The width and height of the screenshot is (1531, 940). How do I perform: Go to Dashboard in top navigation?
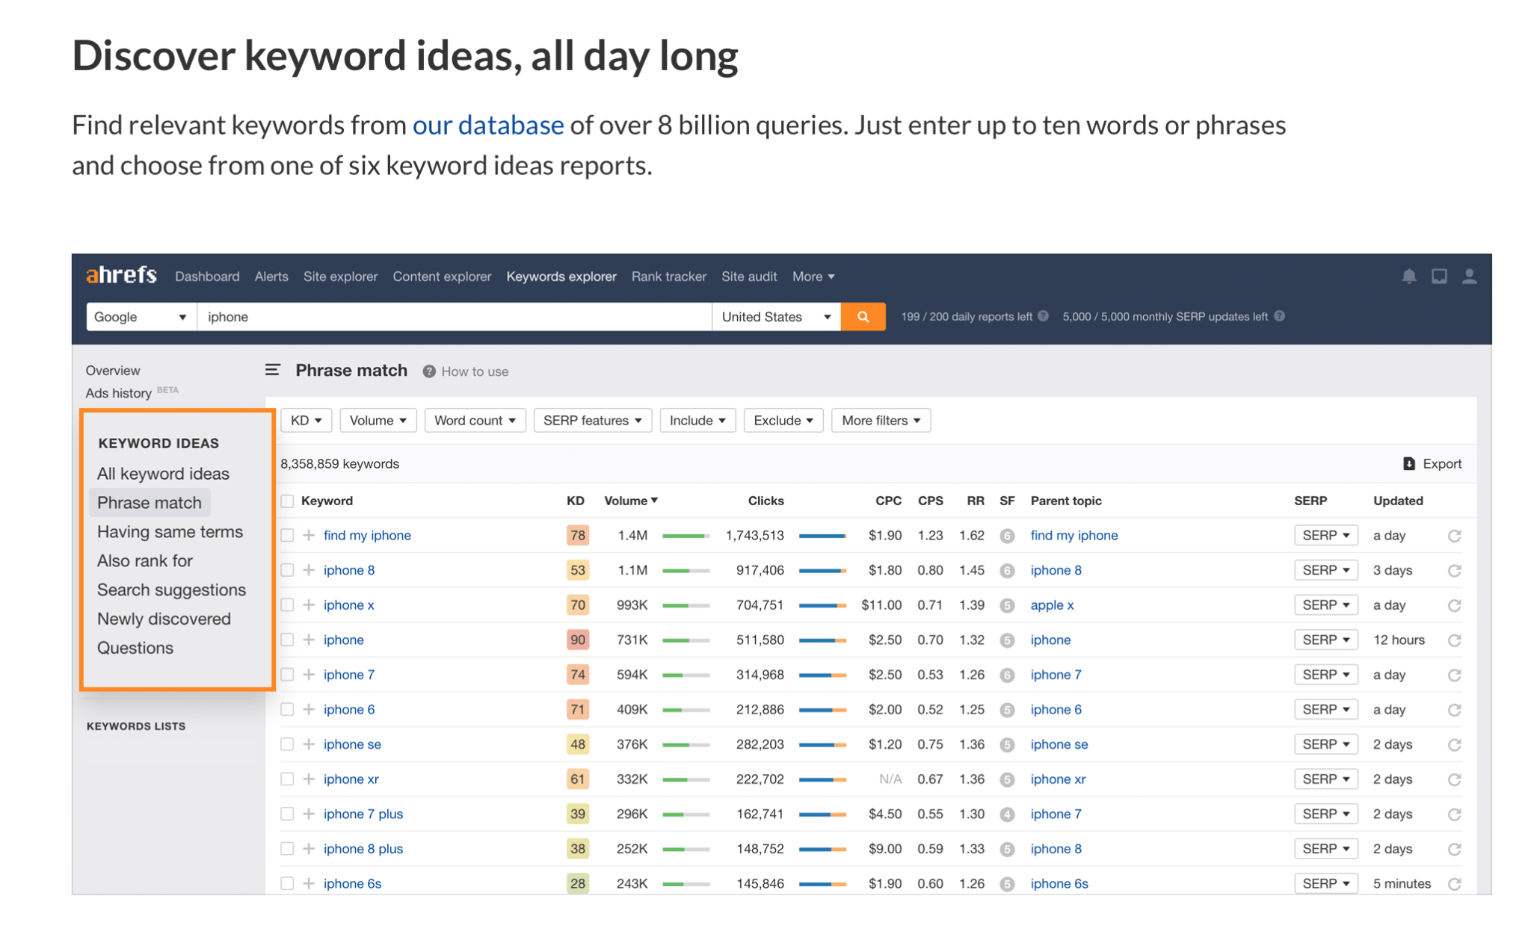[x=207, y=276]
